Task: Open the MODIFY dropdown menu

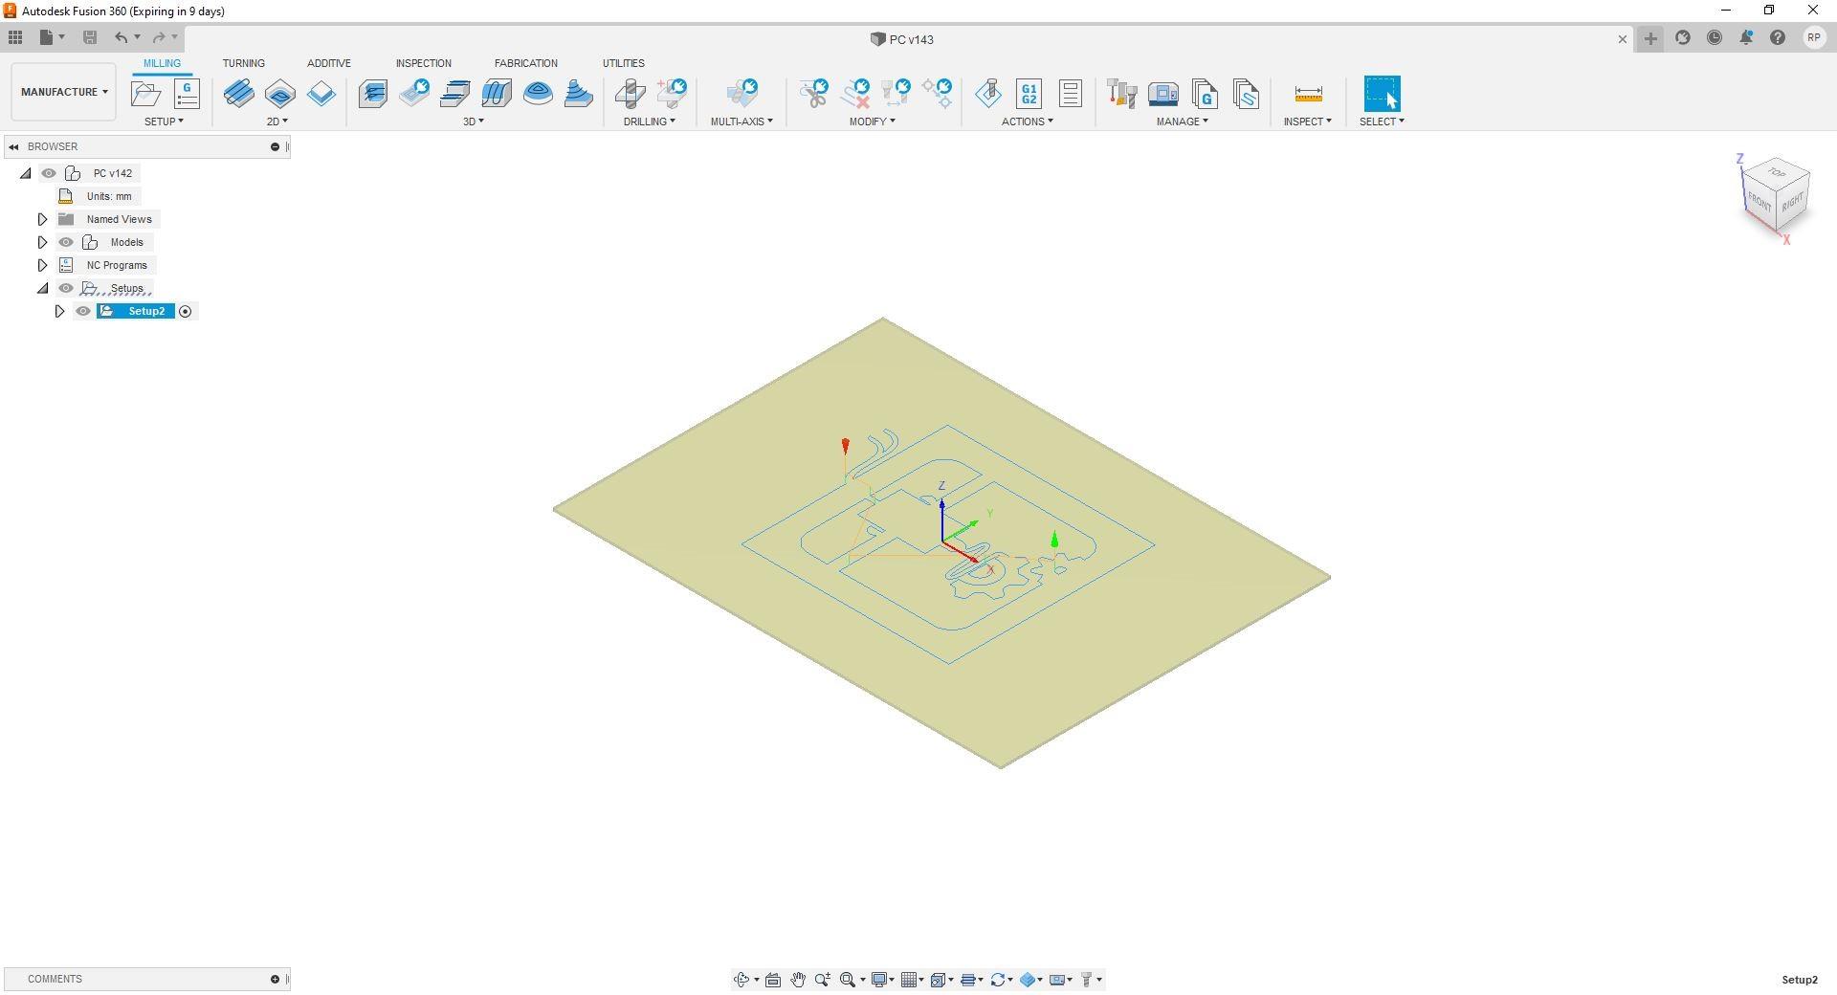Action: point(873,122)
